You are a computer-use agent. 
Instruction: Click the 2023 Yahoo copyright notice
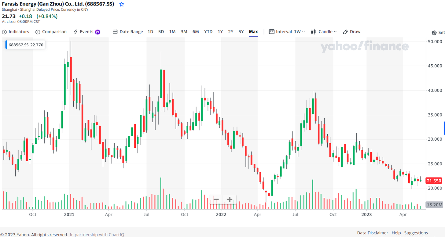34,235
